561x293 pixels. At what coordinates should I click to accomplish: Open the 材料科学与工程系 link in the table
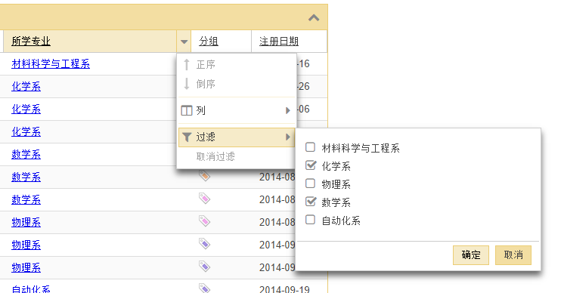coord(51,64)
